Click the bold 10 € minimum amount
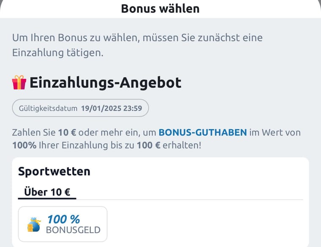The height and width of the screenshot is (247, 321). 67,133
